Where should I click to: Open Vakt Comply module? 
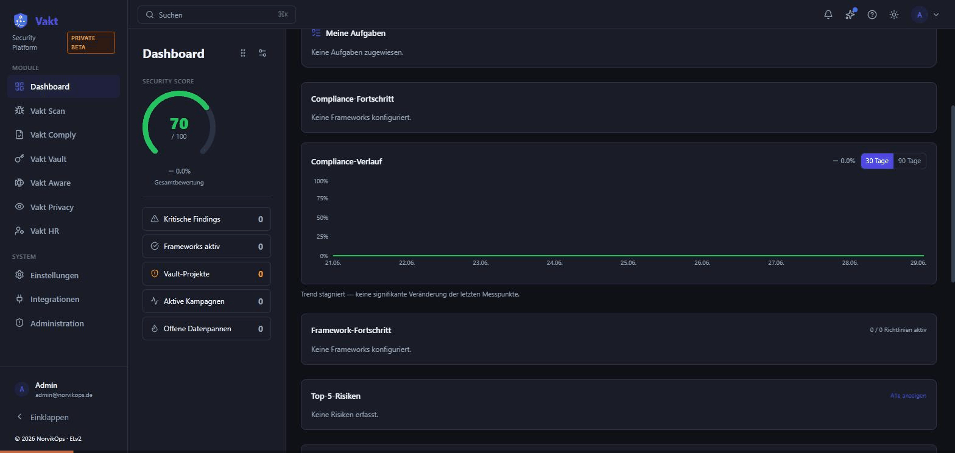click(63, 135)
